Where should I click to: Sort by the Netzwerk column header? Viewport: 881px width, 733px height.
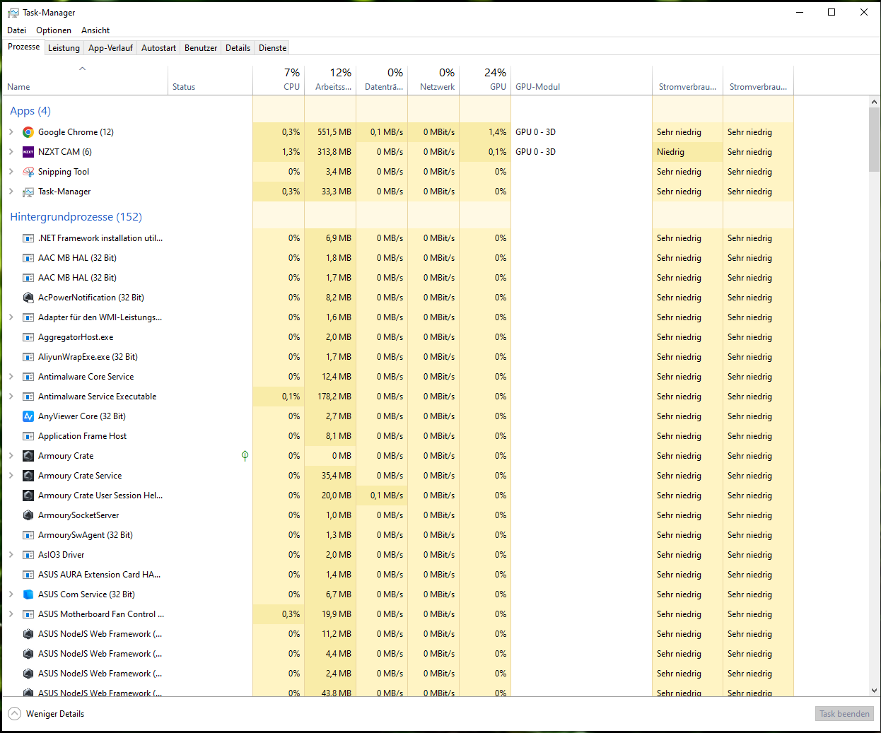[x=433, y=80]
